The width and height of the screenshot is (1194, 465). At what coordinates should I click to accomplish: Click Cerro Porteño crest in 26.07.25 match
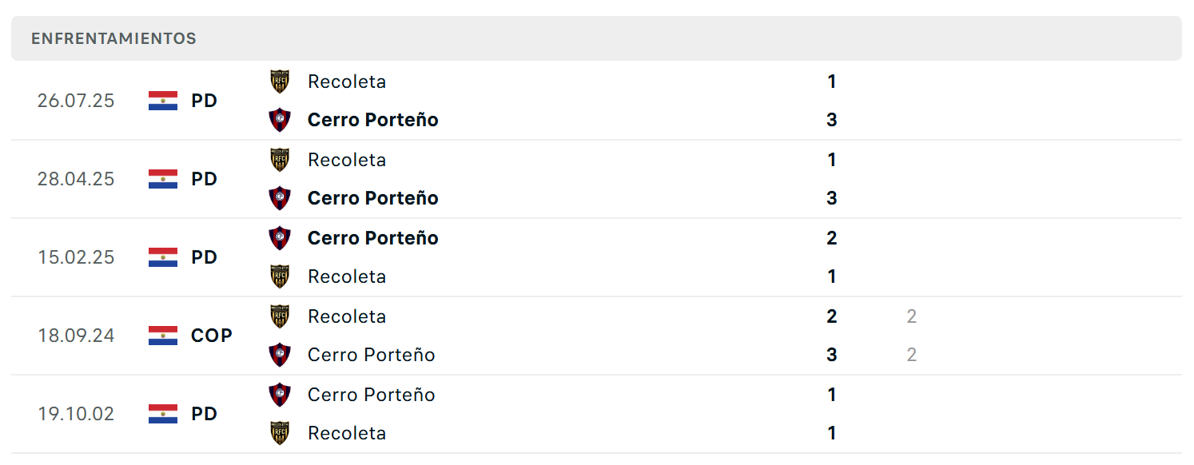coord(280,120)
